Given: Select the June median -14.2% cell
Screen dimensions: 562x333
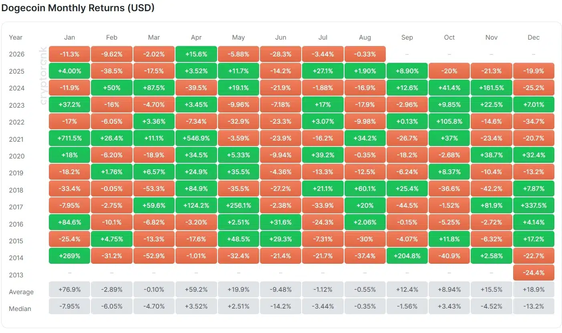Looking at the screenshot, I should click(281, 306).
